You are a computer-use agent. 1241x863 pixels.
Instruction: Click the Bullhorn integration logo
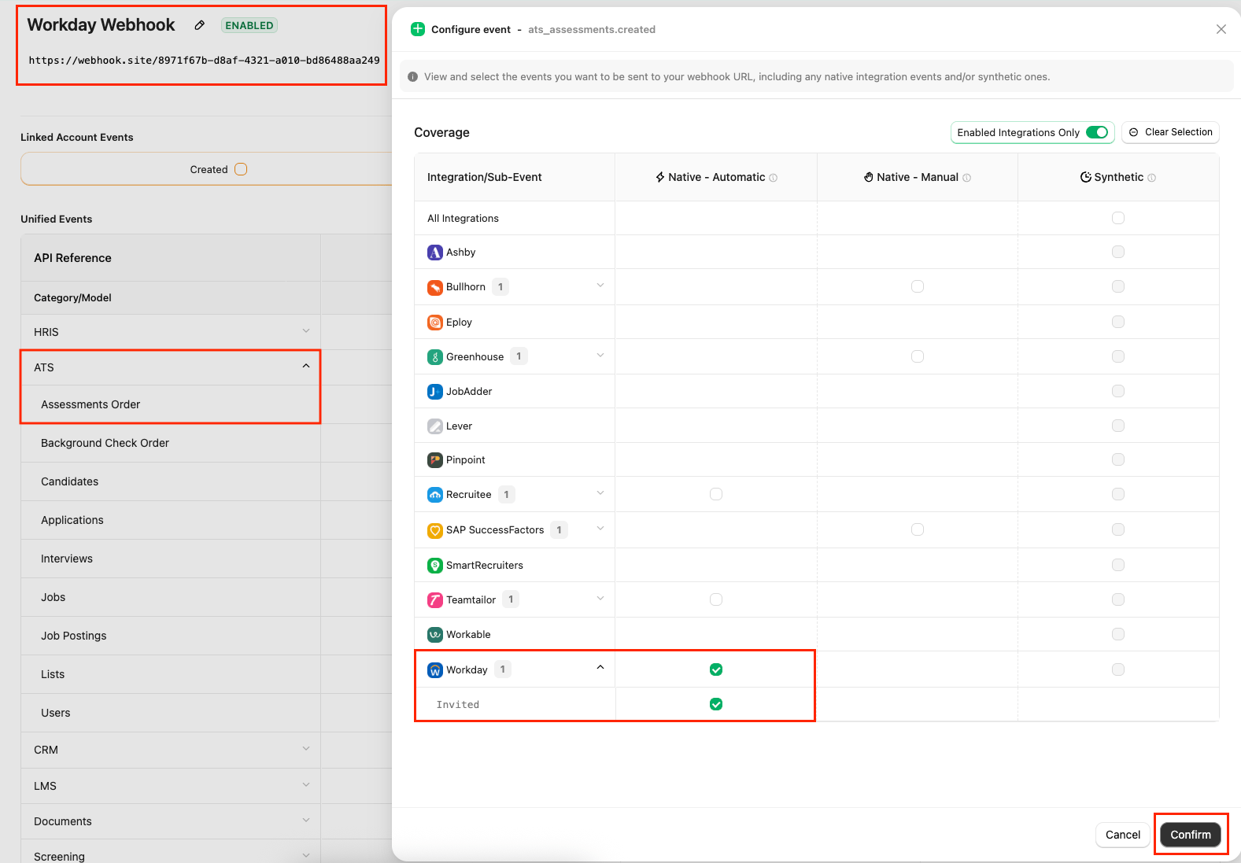click(435, 287)
